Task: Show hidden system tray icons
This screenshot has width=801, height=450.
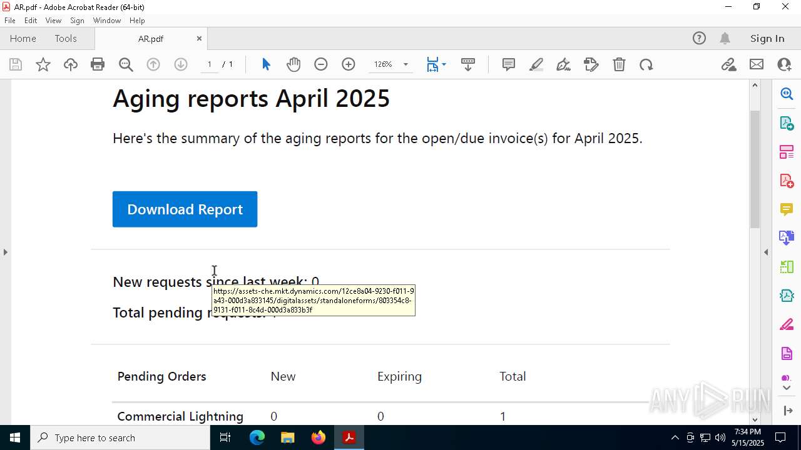Action: point(675,437)
